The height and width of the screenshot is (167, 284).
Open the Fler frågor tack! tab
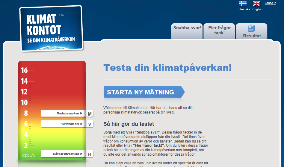pos(219,31)
